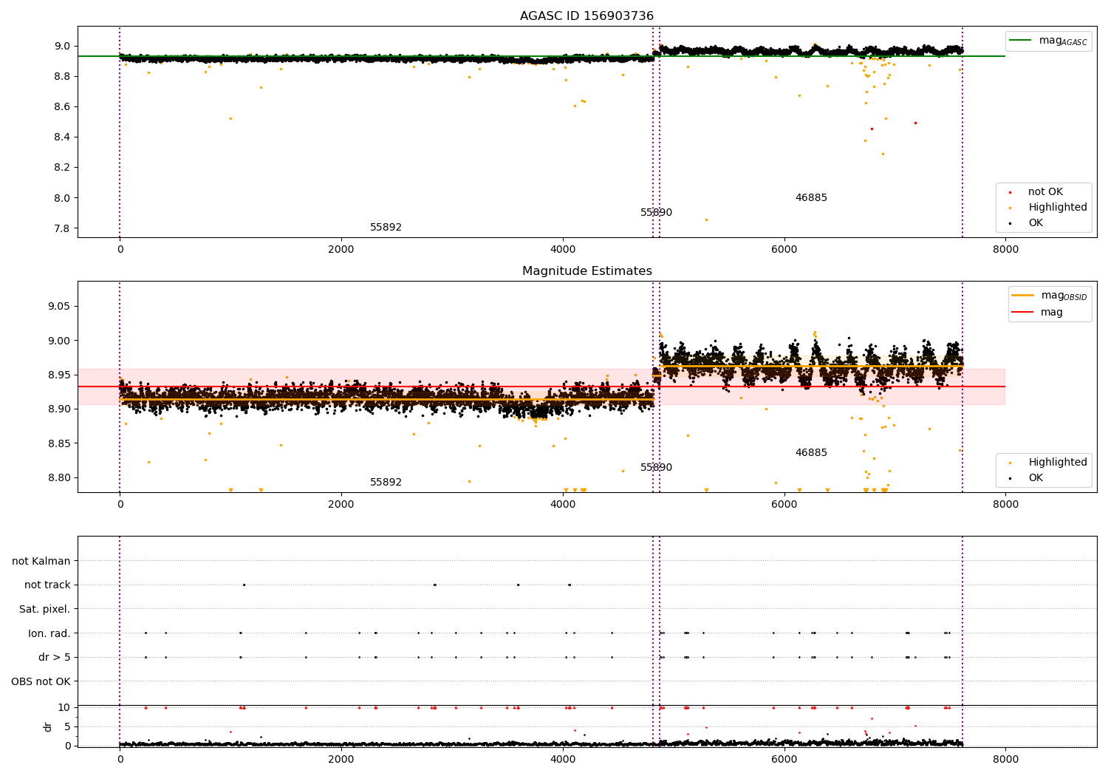The width and height of the screenshot is (1108, 776).
Task: Click the title 'AGASC ID 156903736'
Action: pyautogui.click(x=587, y=16)
